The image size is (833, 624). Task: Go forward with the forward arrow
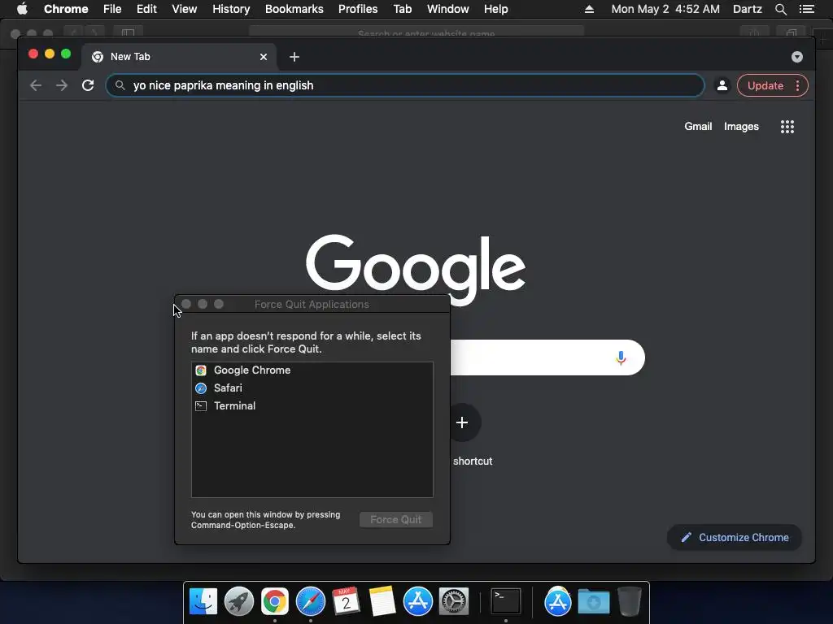(x=62, y=85)
